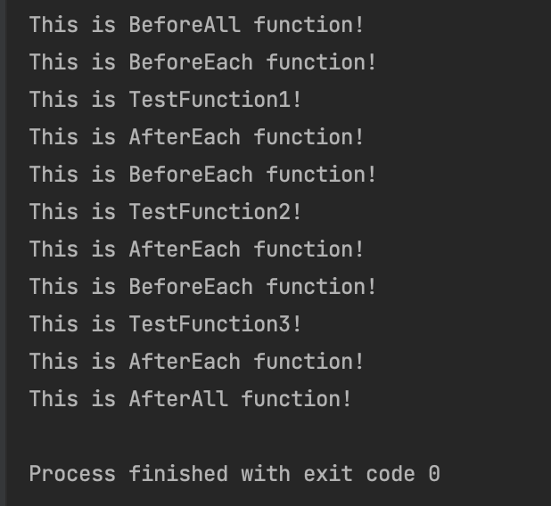Screen dimensions: 551x506
Task: Click the word "exit" in the process message
Action: pos(328,474)
